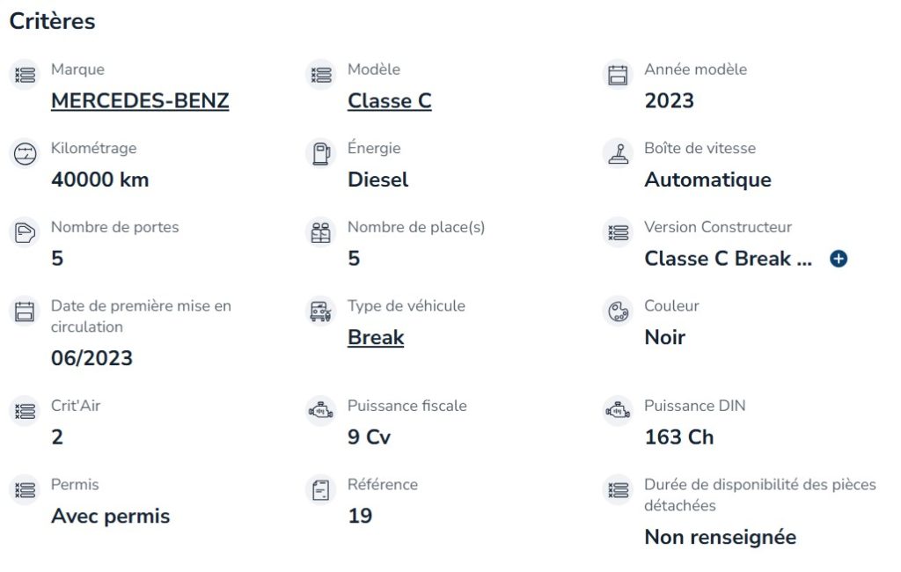Click the Kilométrage speedometer icon
901x572 pixels.
[25, 153]
